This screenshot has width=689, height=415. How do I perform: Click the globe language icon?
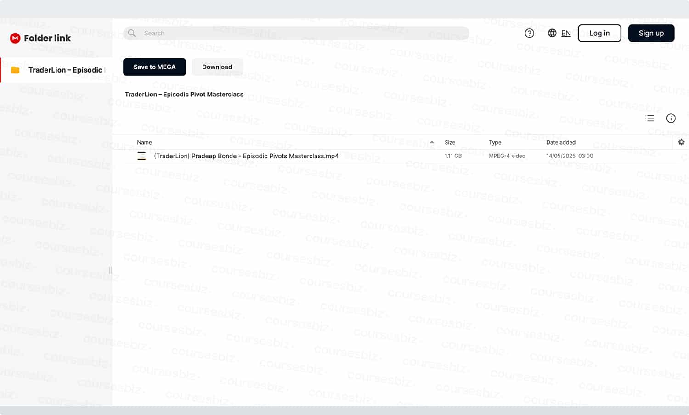pos(552,33)
